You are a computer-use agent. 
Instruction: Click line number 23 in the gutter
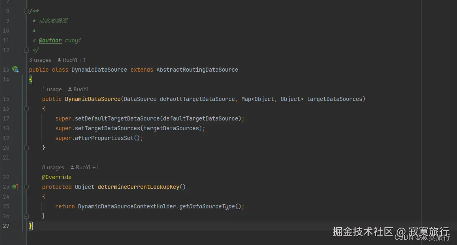[x=6, y=187]
